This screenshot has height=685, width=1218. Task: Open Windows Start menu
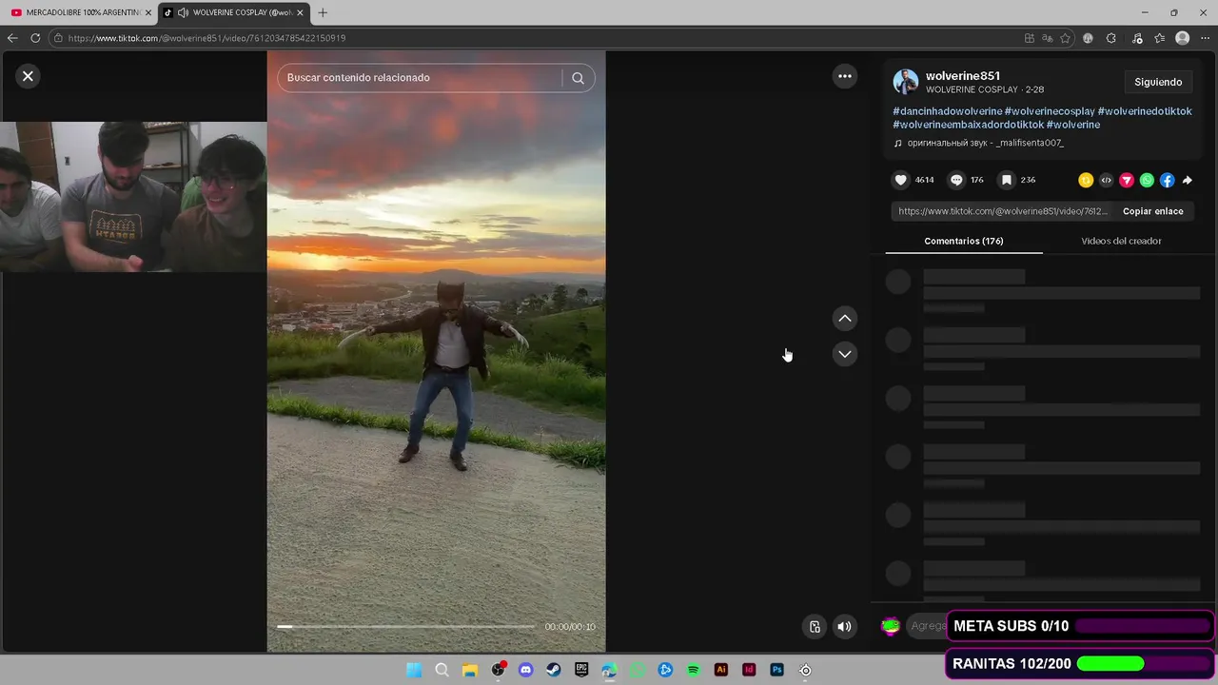point(414,670)
